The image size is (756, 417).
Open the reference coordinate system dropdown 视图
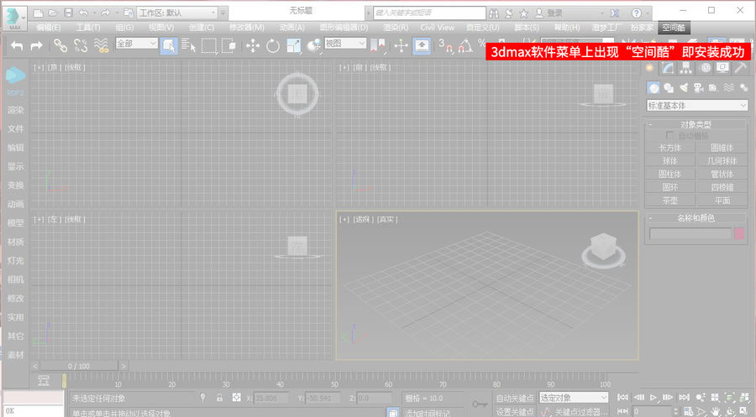[345, 44]
